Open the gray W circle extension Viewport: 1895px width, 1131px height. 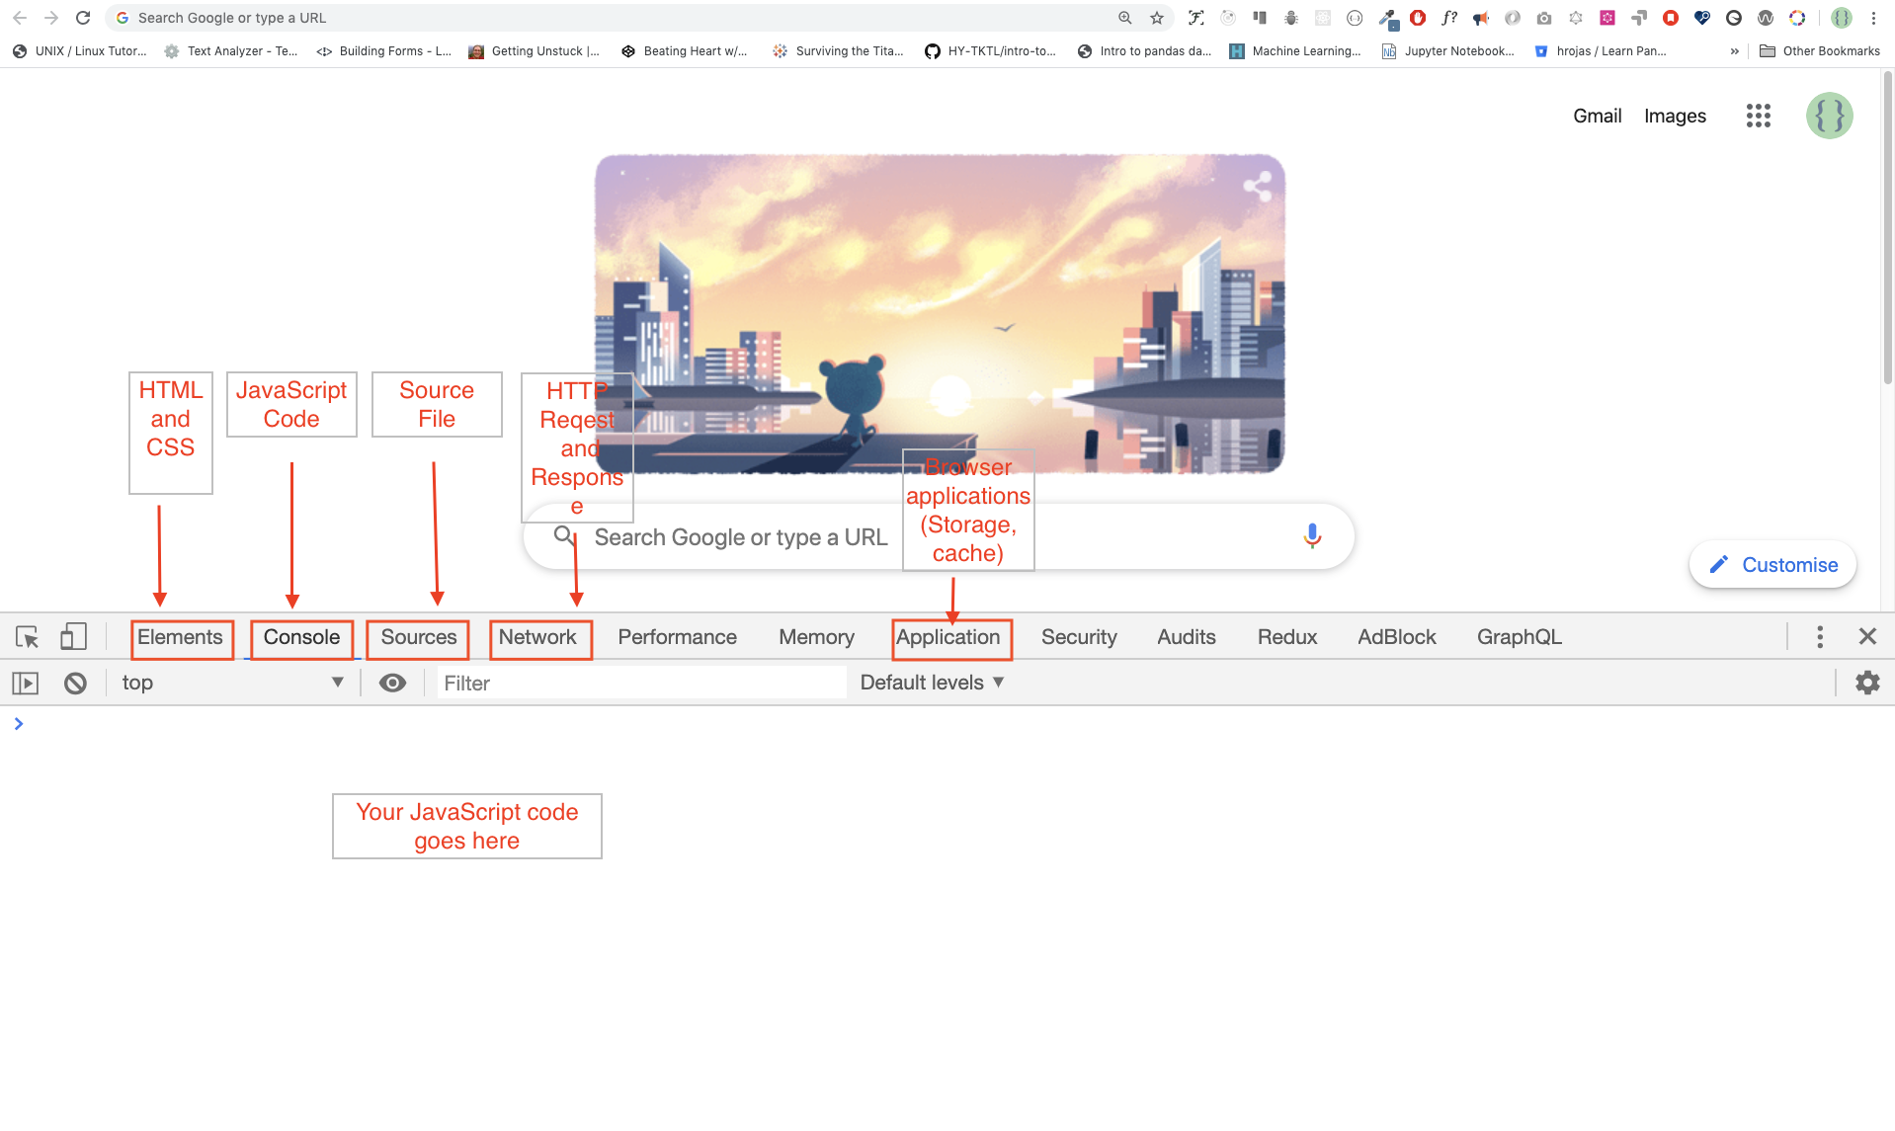(1766, 18)
